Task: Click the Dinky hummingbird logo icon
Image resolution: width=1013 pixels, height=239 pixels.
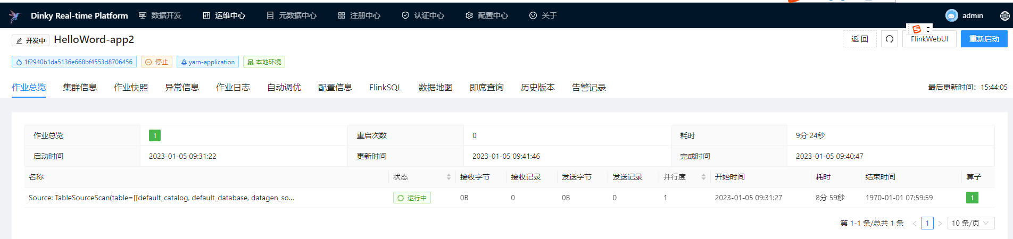Action: tap(14, 16)
